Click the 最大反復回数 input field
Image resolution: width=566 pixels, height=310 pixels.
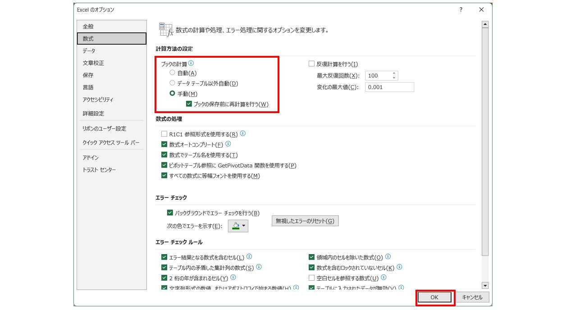[x=379, y=76]
